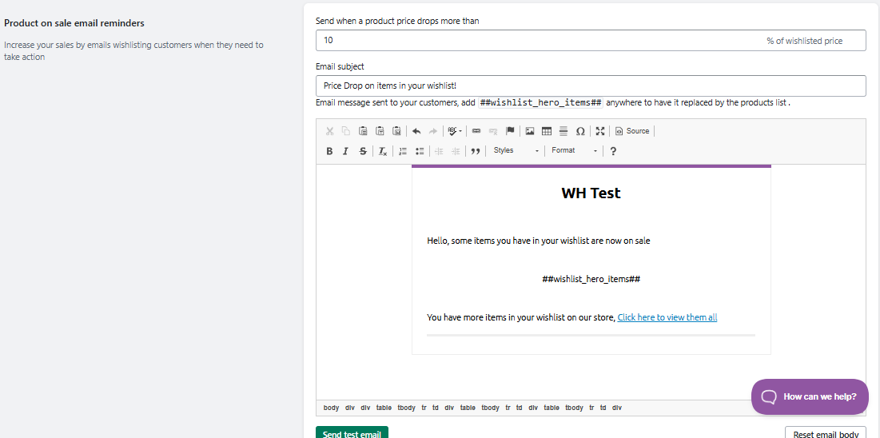Insert an anchor with the flag icon

coord(510,131)
